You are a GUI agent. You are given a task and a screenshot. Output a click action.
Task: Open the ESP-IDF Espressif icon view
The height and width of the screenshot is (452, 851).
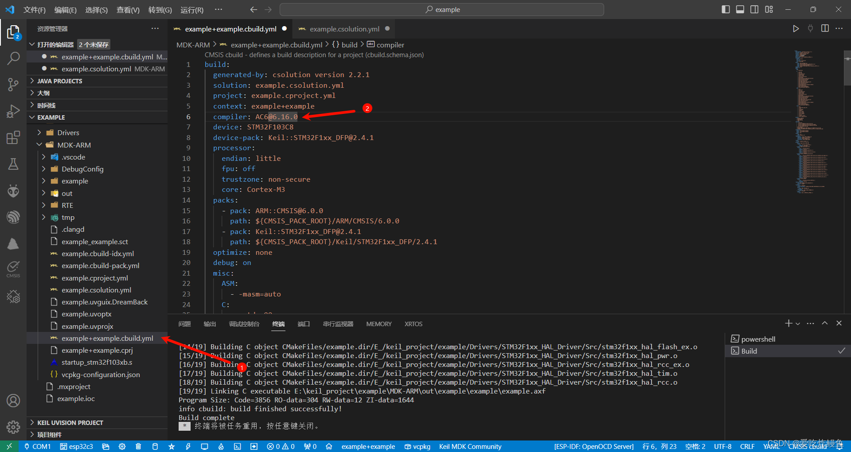pyautogui.click(x=13, y=217)
